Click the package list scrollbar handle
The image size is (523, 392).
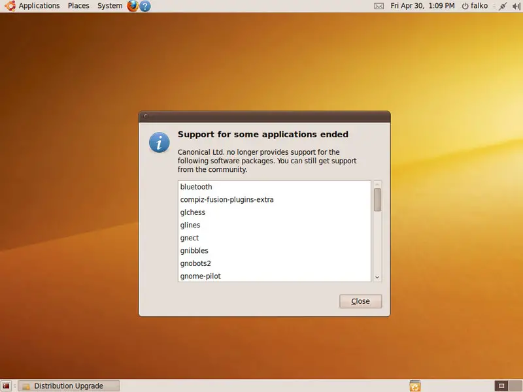pos(377,200)
